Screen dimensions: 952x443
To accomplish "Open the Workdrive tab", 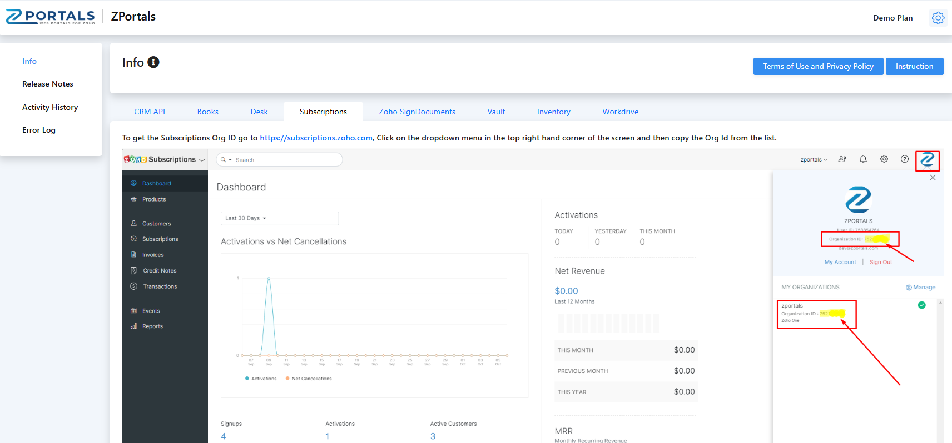I will click(x=620, y=112).
